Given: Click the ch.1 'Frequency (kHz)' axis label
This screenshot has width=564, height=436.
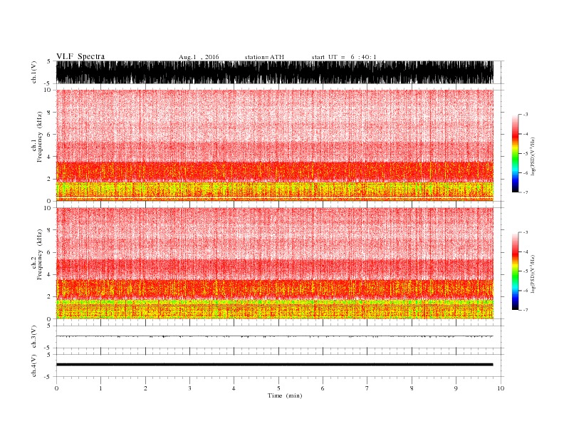Looking at the screenshot, I should pos(40,137).
